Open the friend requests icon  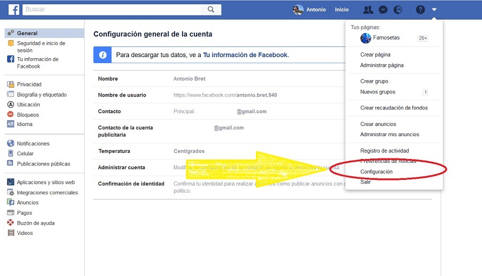pyautogui.click(x=368, y=10)
